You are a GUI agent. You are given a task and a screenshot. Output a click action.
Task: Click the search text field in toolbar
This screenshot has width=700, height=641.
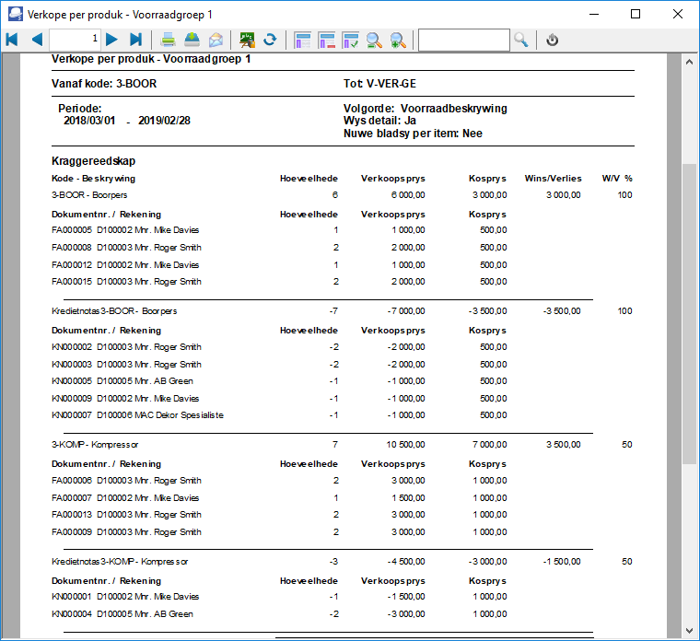[464, 40]
